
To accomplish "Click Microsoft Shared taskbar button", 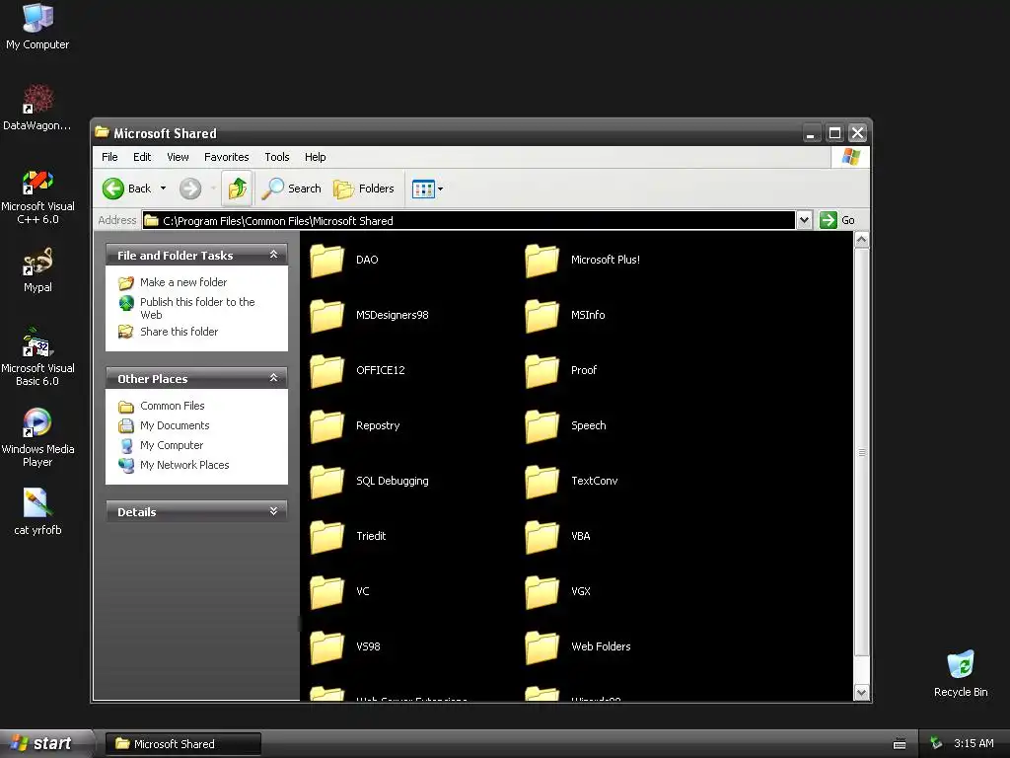I will [x=182, y=744].
